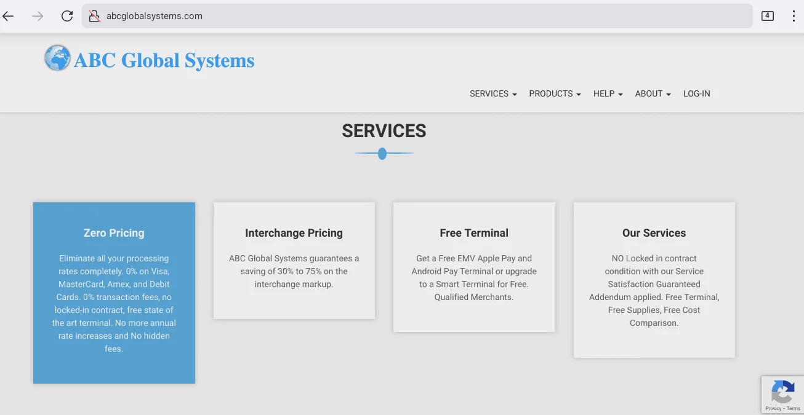Open the Free Terminal card heading
Screen dimensions: 804x415
click(x=474, y=233)
